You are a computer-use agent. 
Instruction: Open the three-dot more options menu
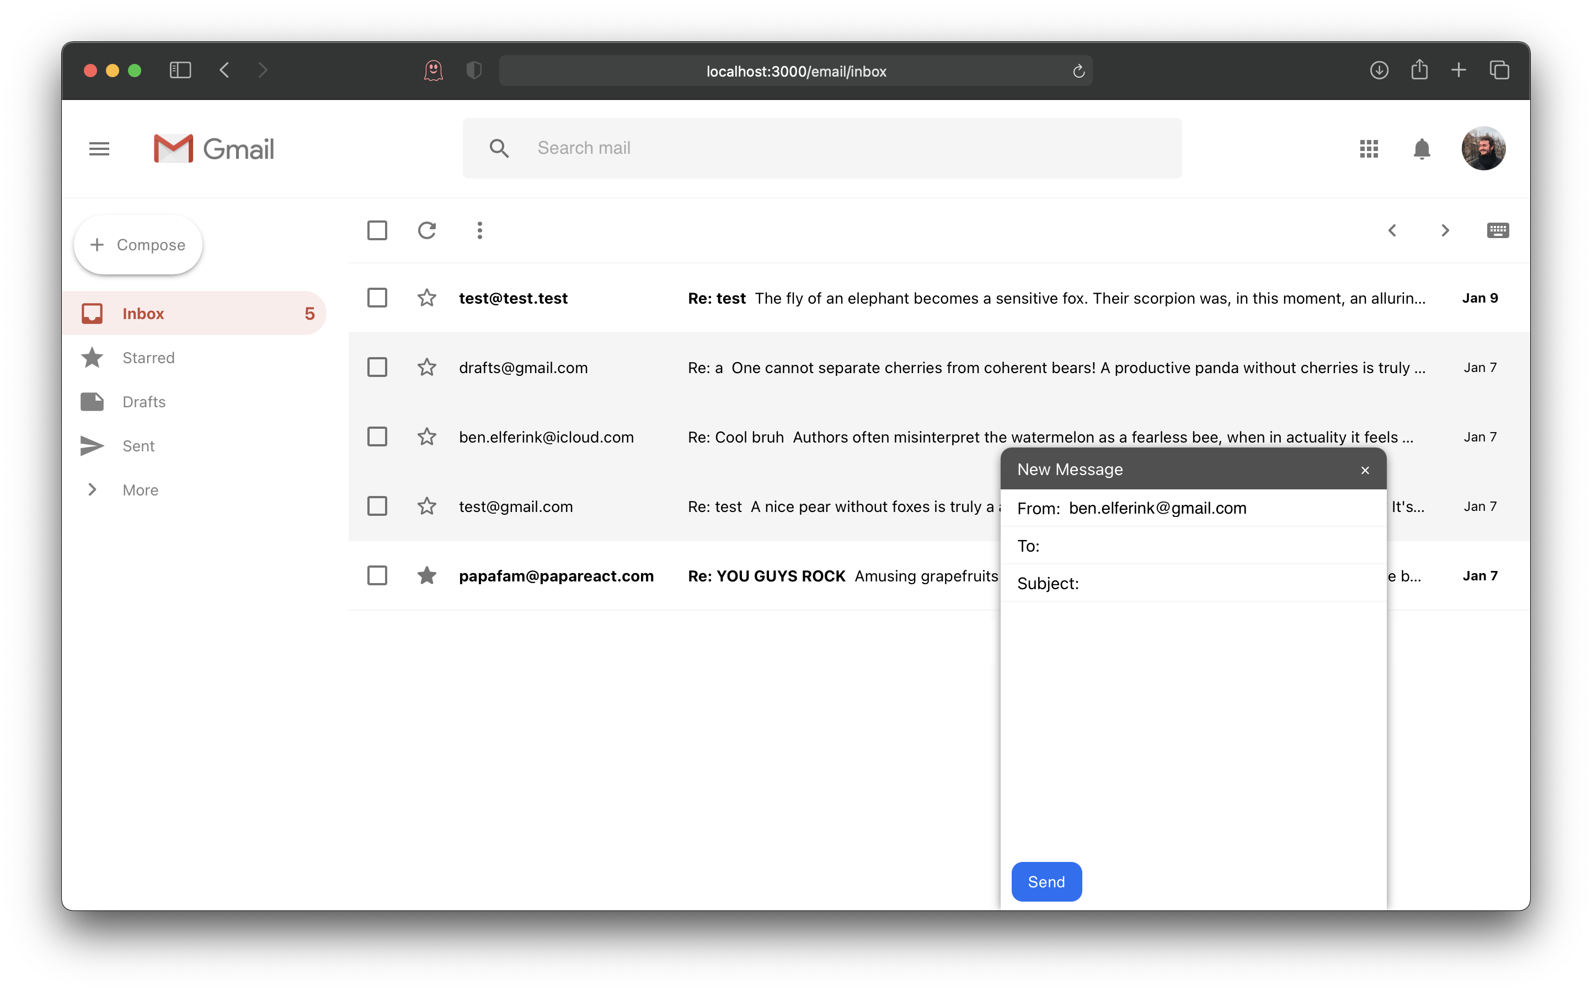click(x=479, y=230)
